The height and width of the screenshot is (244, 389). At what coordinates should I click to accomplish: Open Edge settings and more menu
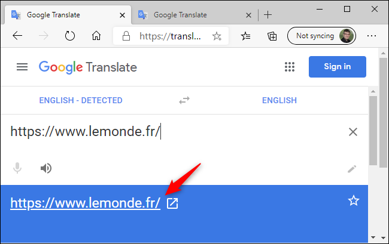372,36
